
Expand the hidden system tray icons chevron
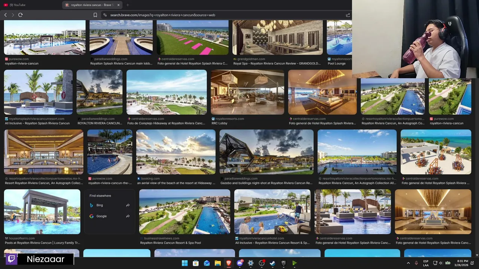pos(408,263)
